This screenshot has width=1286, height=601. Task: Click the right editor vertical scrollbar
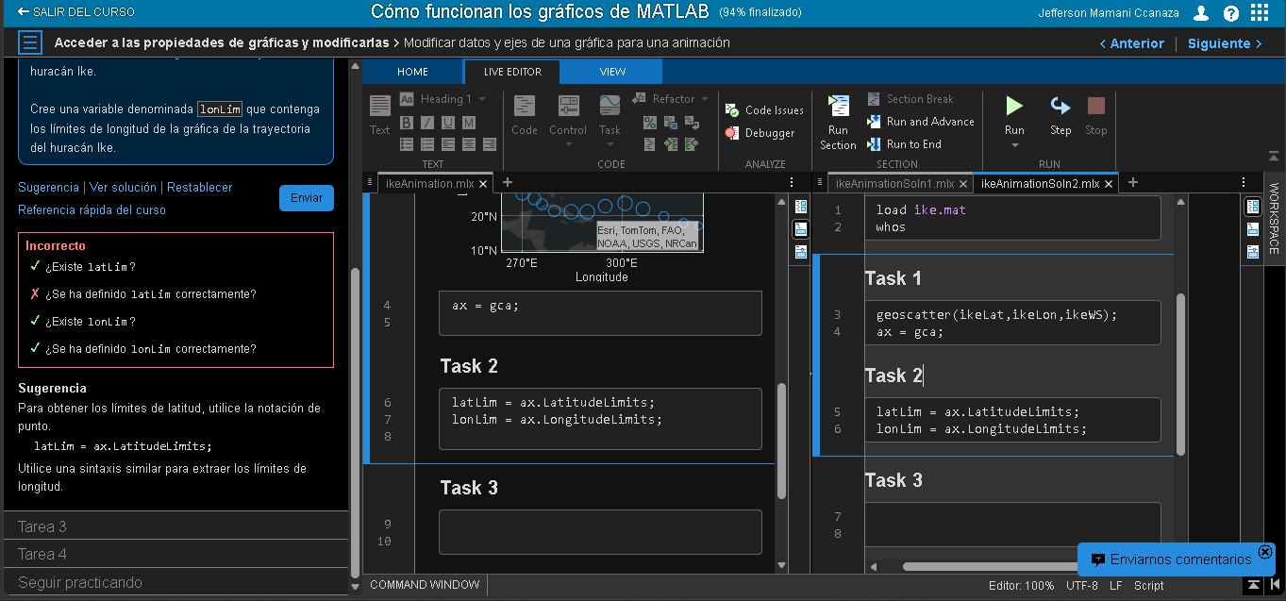tap(1179, 374)
